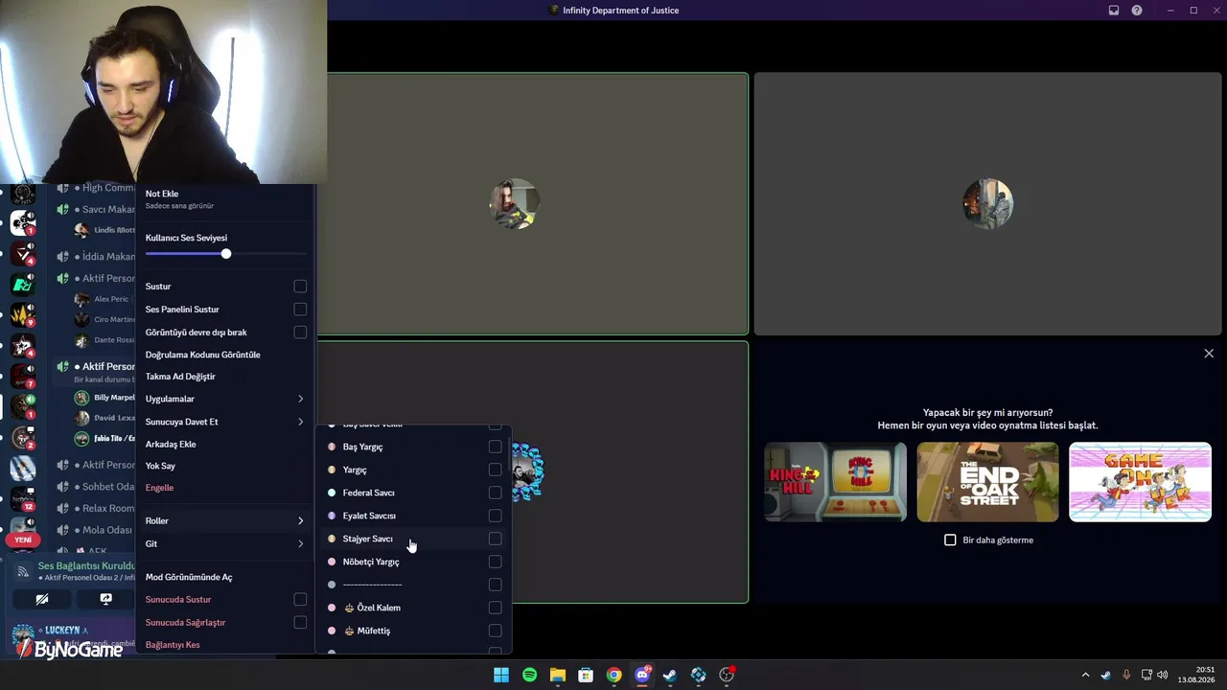Toggle the Sustur checkbox
Screen dimensions: 1227x690
300,287
